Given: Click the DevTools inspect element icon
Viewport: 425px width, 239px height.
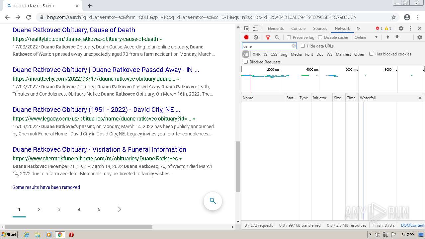Looking at the screenshot, I should (x=246, y=29).
